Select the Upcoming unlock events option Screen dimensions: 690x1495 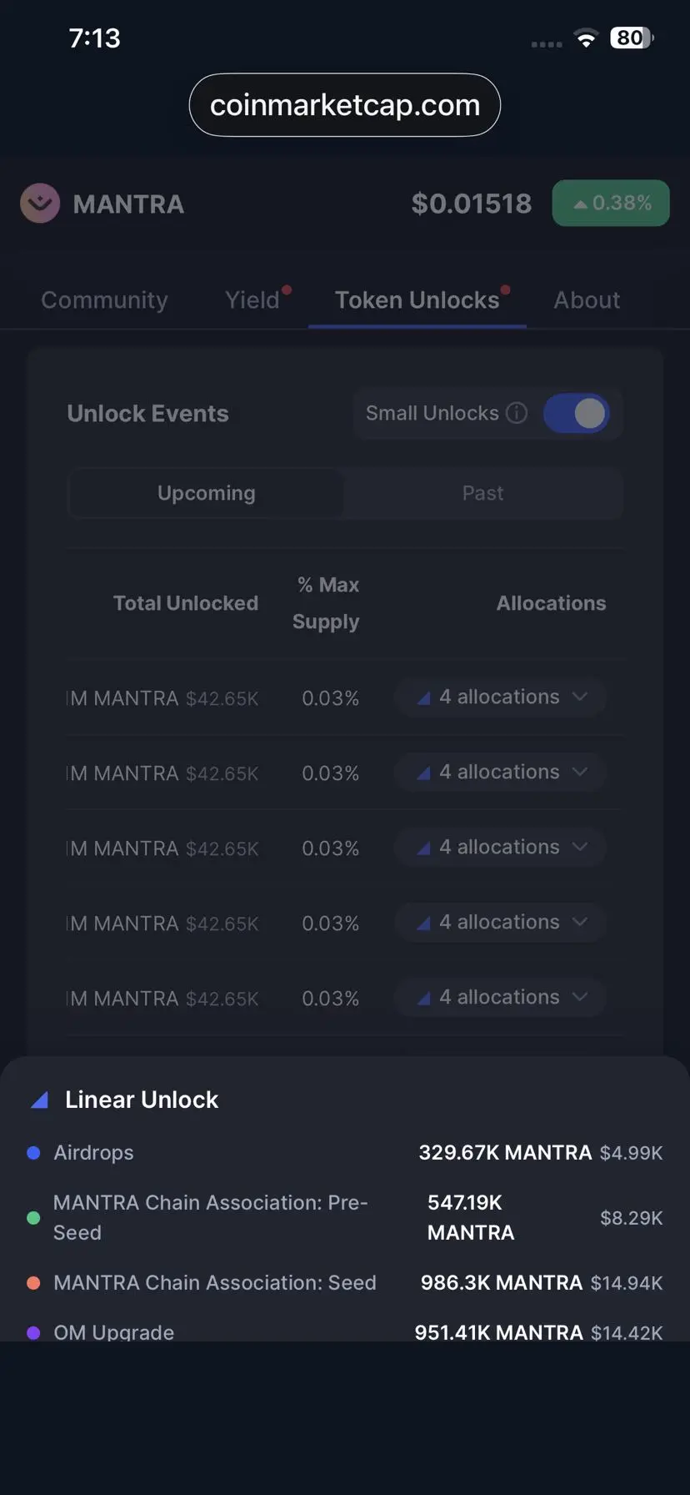click(206, 494)
